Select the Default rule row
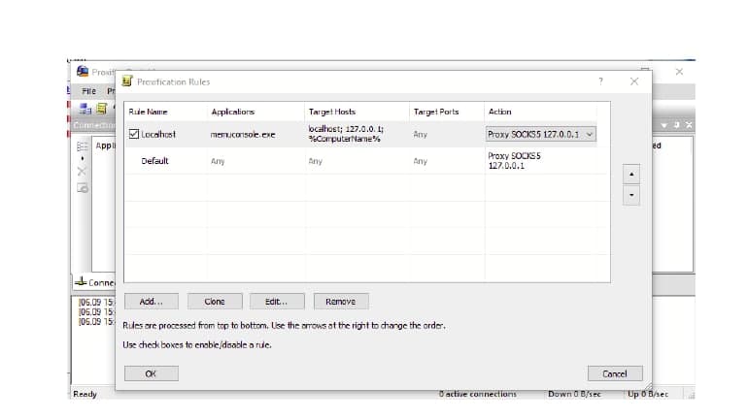 tap(155, 161)
